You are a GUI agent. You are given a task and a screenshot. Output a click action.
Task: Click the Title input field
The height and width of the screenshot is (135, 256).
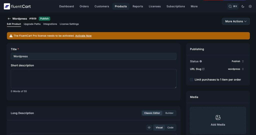[93, 56]
